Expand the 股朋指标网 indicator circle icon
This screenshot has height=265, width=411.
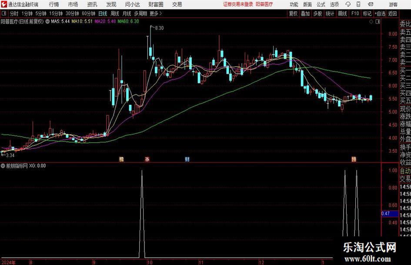pyautogui.click(x=3, y=165)
